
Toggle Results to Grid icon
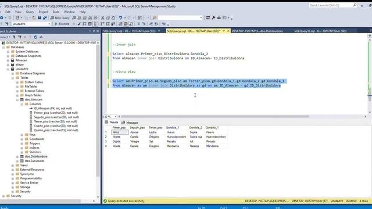tap(126, 24)
